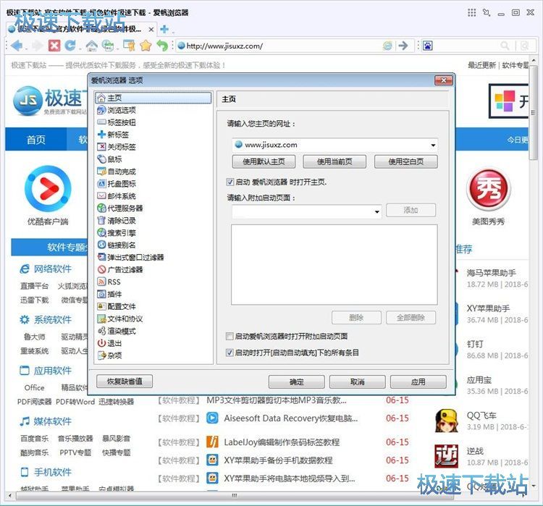Open LabelJoy编辑制作条码标签教程 article link
This screenshot has height=506, width=543.
click(282, 442)
